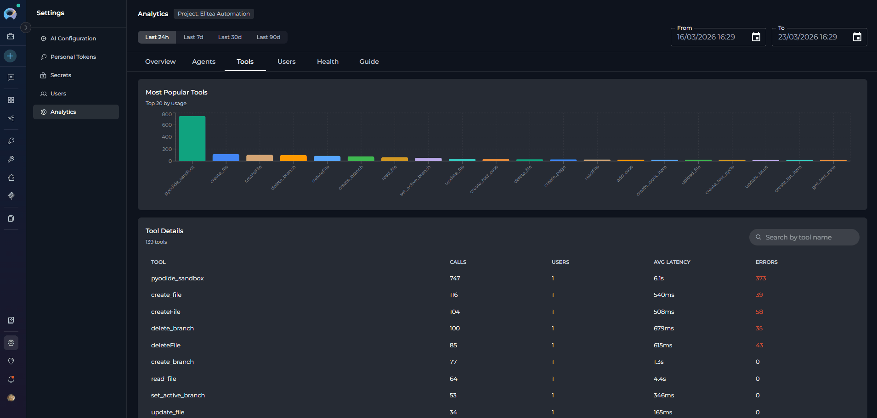
Task: Open the chat conversations icon in the sidebar
Action: (x=11, y=77)
